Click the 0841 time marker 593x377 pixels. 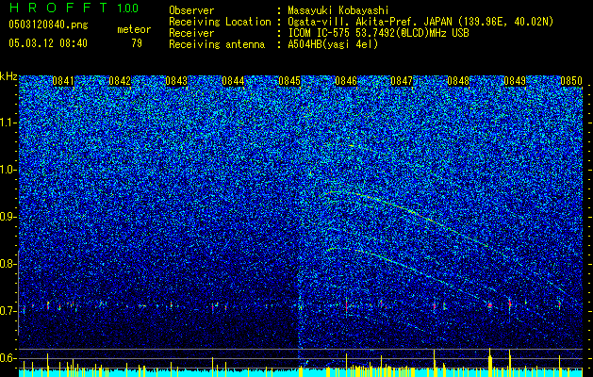coord(63,81)
